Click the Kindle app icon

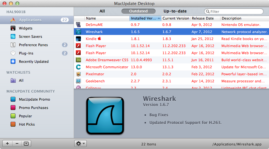(78, 39)
